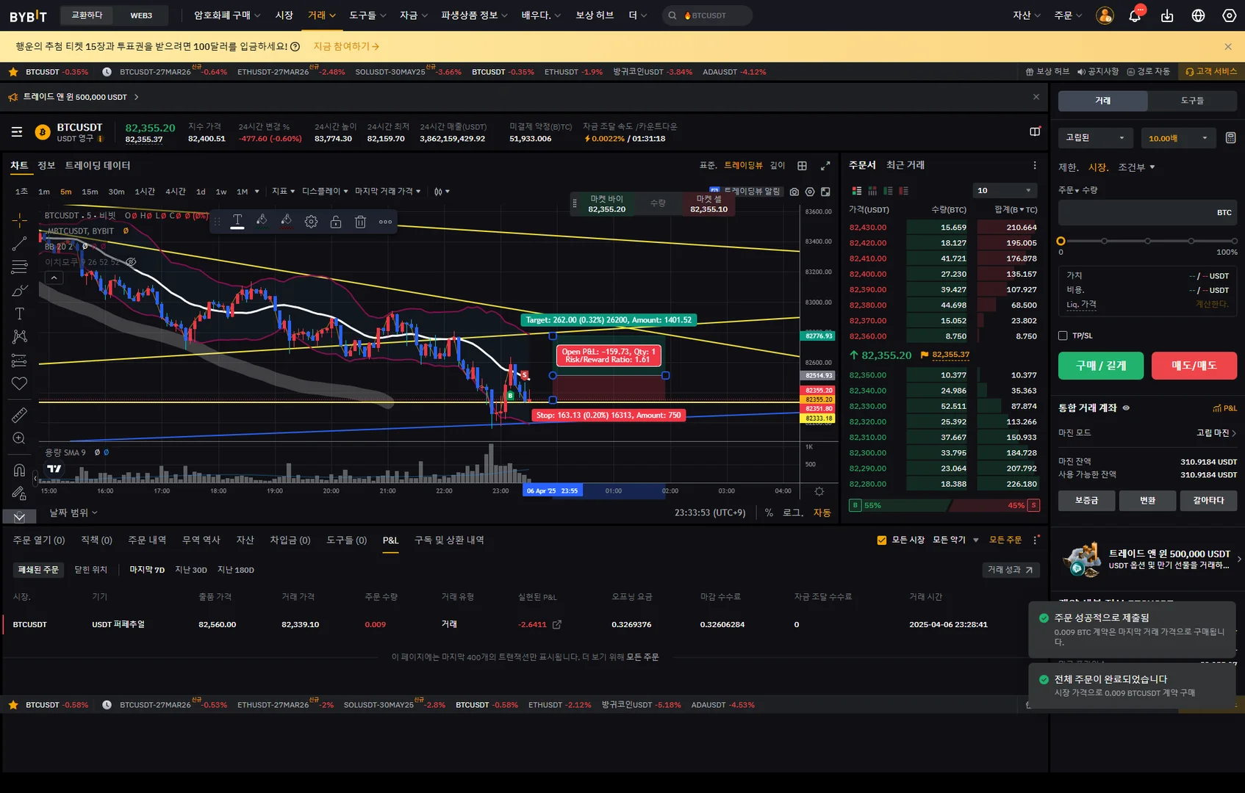1245x793 pixels.
Task: Expand the 날짜 범위 selector
Action: [73, 513]
